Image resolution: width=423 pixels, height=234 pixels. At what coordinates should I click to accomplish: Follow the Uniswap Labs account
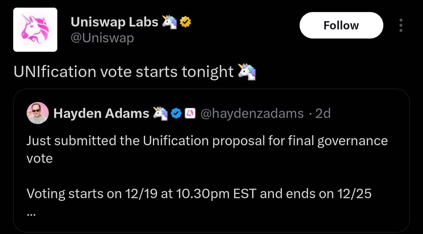341,25
